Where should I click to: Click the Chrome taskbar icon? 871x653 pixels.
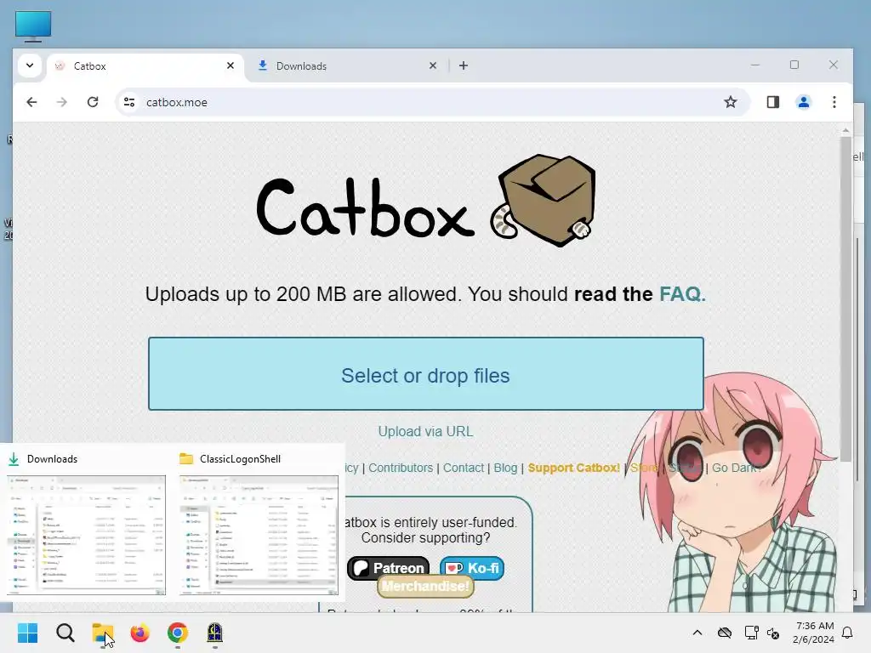(178, 633)
